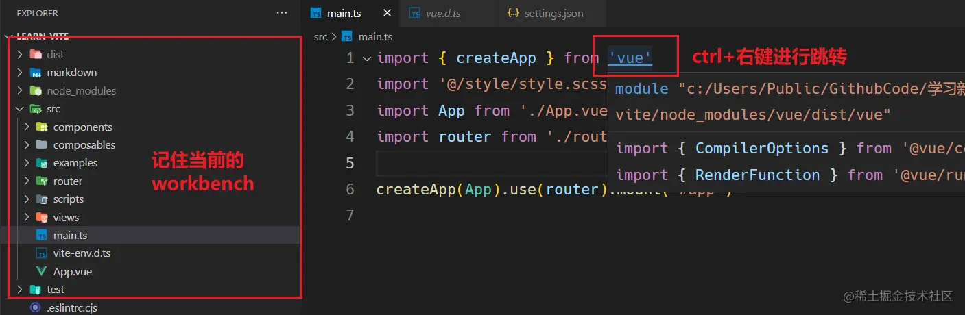Click the TS icon on the main.ts tab
The image size is (965, 315).
(x=316, y=13)
